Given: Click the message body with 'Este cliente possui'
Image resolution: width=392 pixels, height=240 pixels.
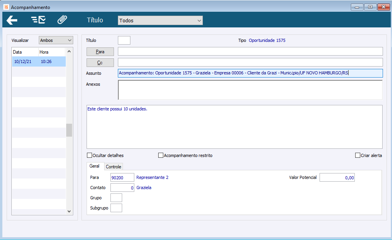Looking at the screenshot, I should coord(235,127).
